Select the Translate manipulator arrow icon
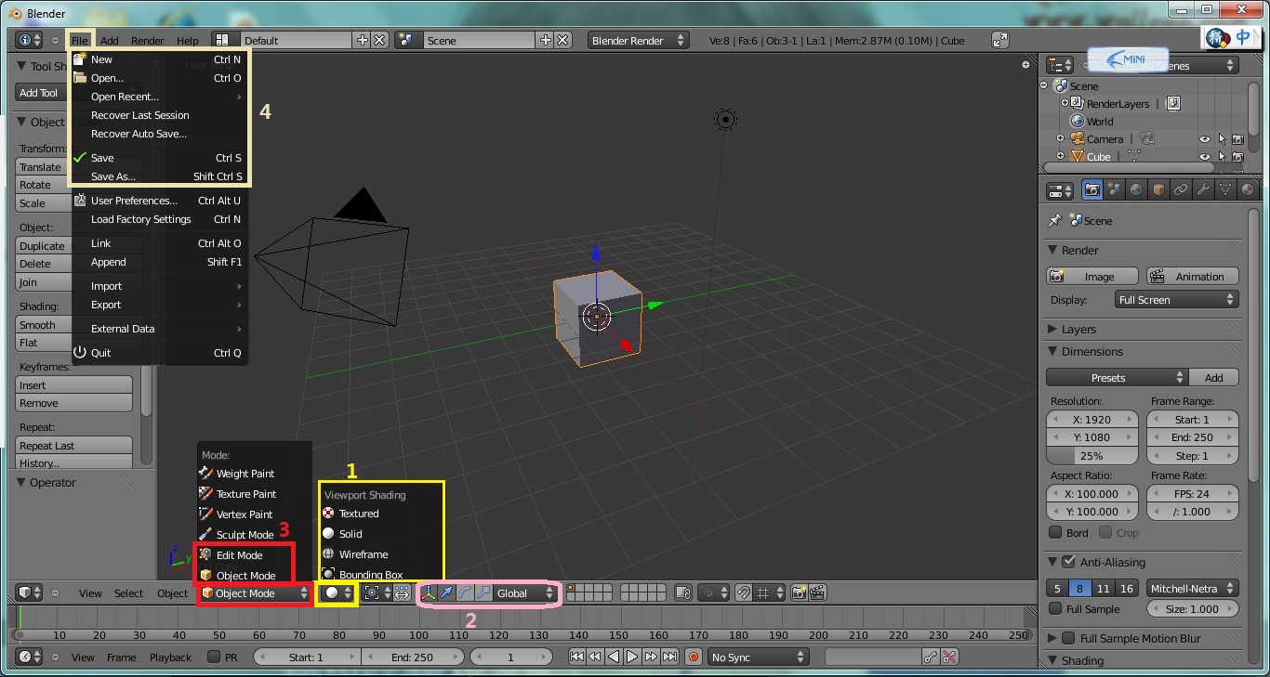This screenshot has height=677, width=1270. [447, 593]
